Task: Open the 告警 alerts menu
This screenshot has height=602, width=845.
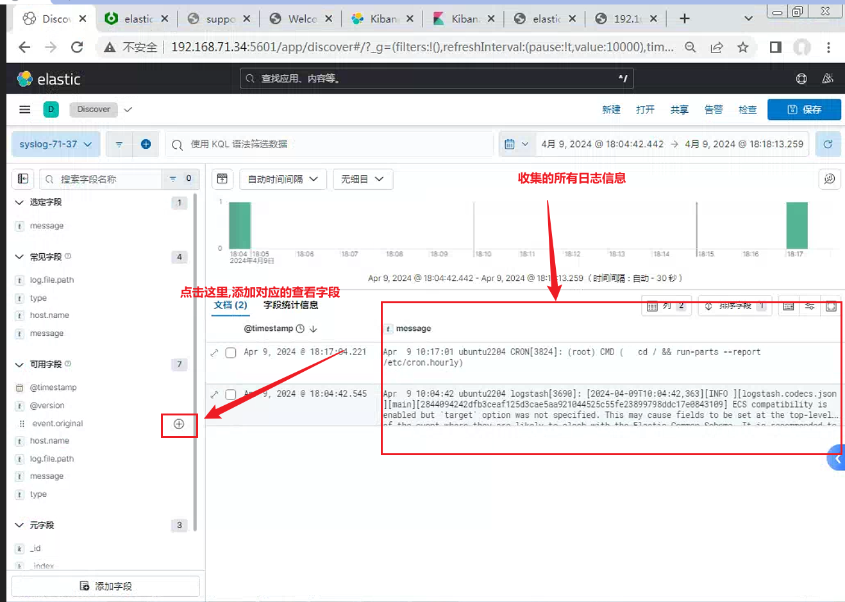Action: tap(714, 110)
